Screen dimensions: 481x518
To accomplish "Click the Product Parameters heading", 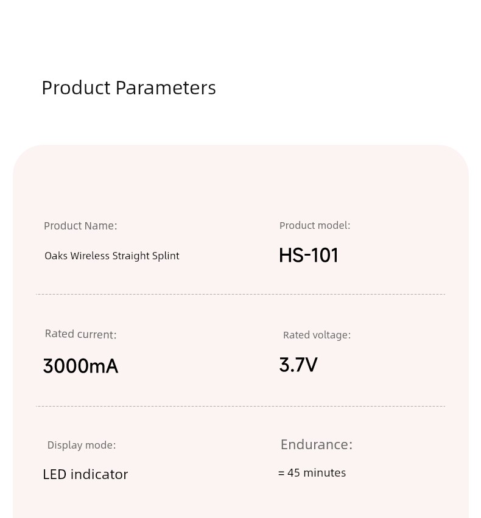I will pos(129,88).
